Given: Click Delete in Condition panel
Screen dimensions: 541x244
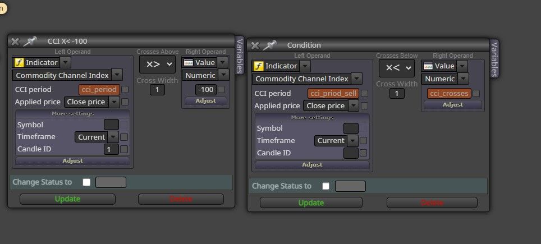Looking at the screenshot, I should (x=432, y=202).
